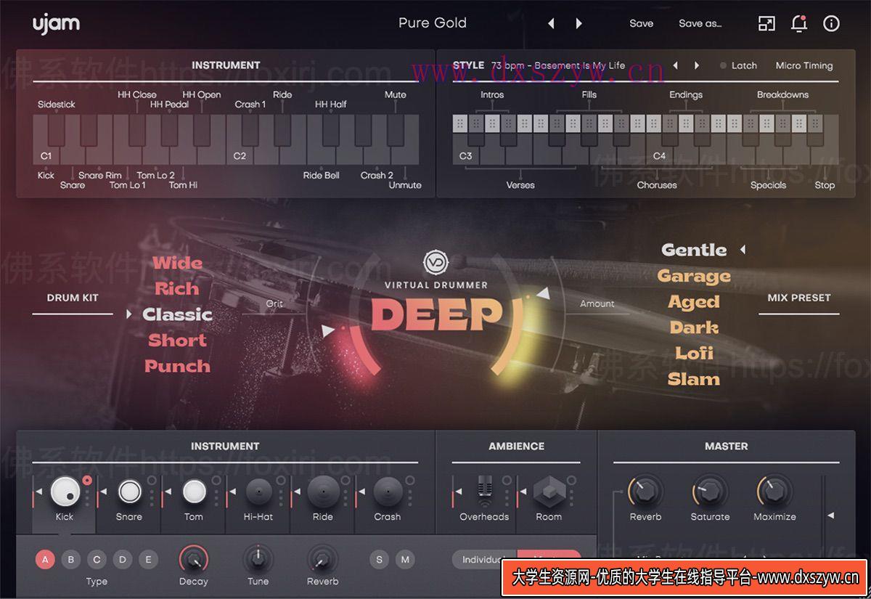Click the Tune knob
871x599 pixels.
click(258, 559)
